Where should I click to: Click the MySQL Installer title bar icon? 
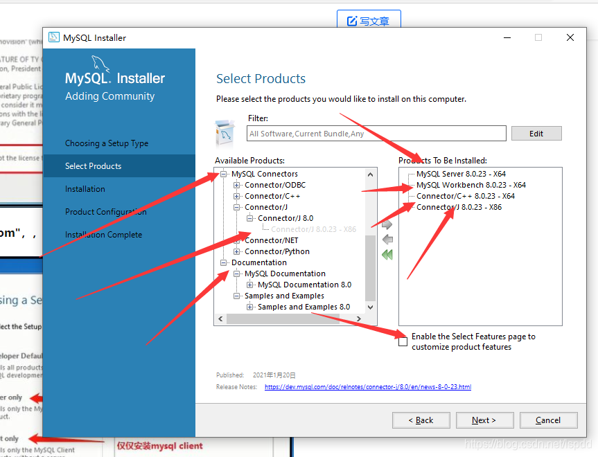click(54, 37)
